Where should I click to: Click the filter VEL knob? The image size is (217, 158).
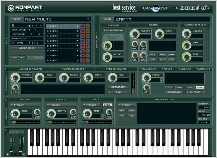(135, 55)
